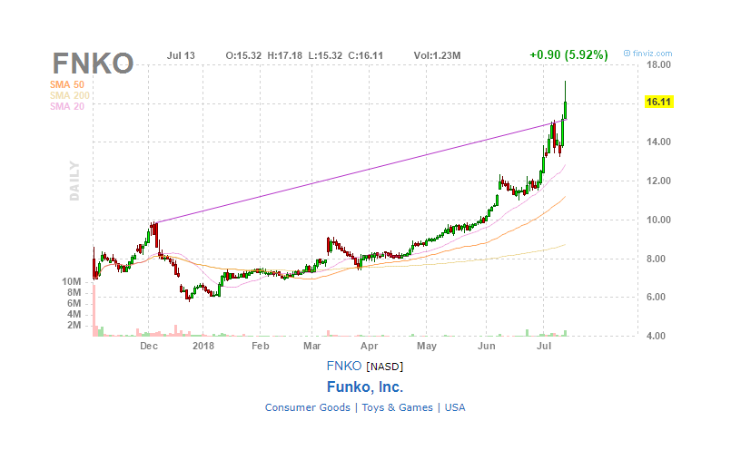Select the Consumer Goods sector link
Screen dimensions: 731x460
[307, 407]
